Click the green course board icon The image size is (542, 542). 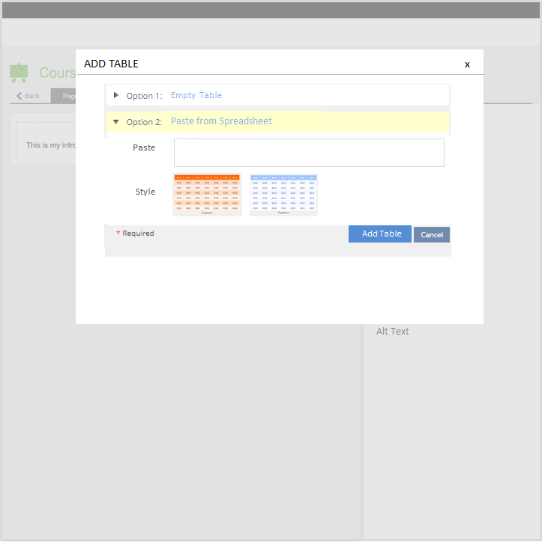(x=19, y=73)
